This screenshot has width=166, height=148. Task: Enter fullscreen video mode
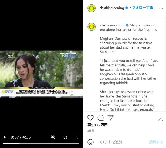(65, 137)
